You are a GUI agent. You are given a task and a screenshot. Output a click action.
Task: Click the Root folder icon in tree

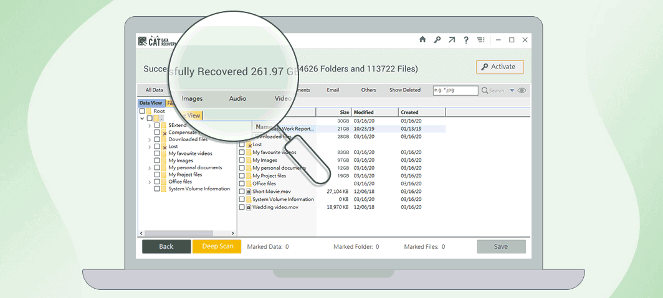pyautogui.click(x=148, y=111)
